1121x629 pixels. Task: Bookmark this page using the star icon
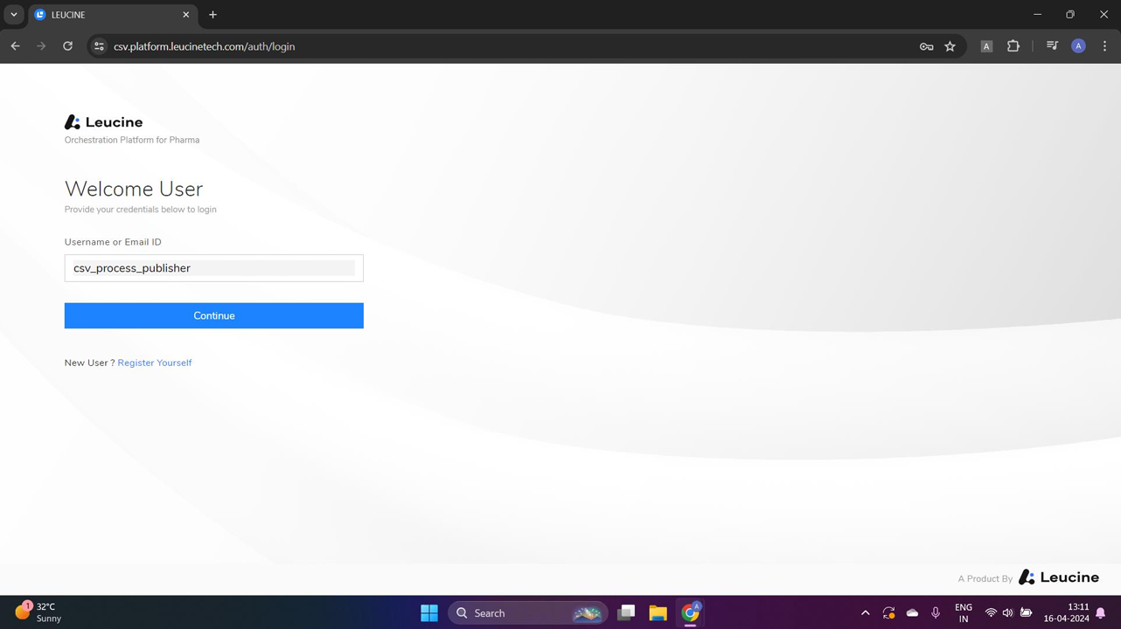(950, 46)
